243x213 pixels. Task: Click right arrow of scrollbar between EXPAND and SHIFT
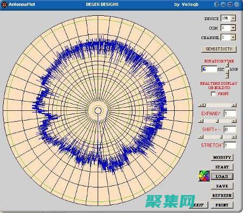pos(234,121)
